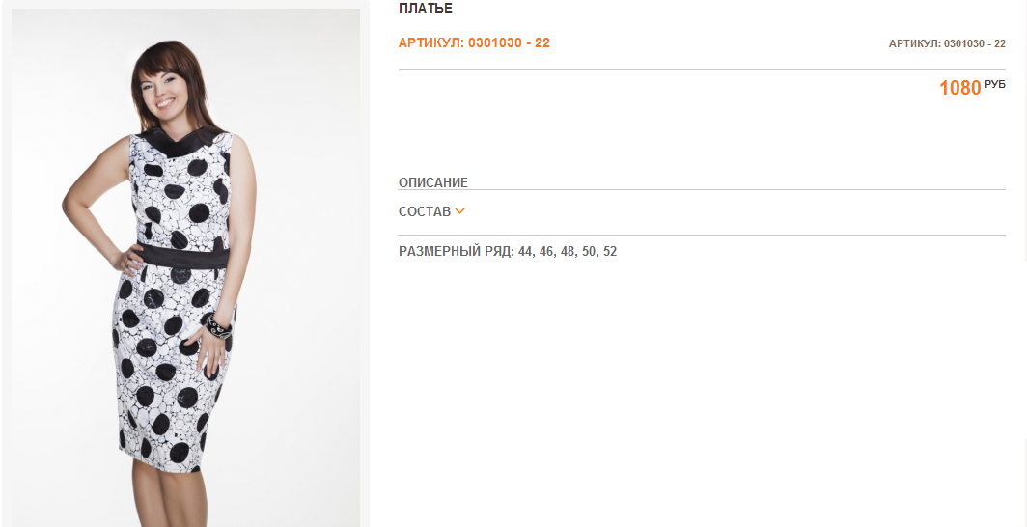The width and height of the screenshot is (1027, 527).
Task: Click the ПЛАТЬЕ product title
Action: (x=425, y=9)
